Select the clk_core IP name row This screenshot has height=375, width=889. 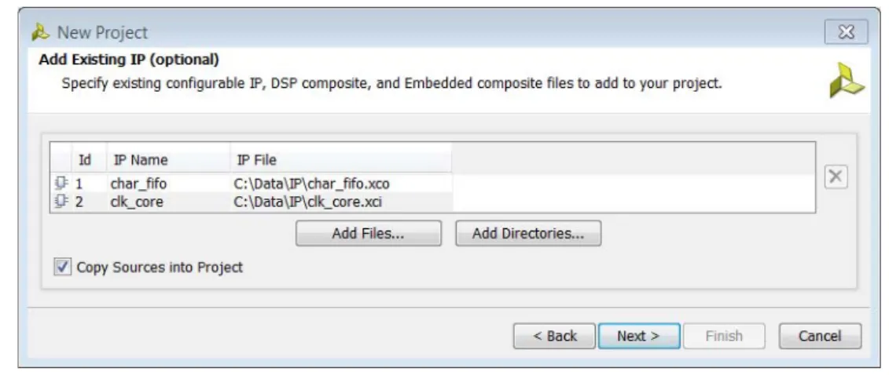137,202
